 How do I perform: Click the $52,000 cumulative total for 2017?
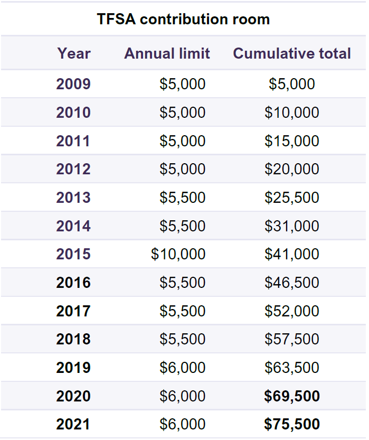click(292, 311)
